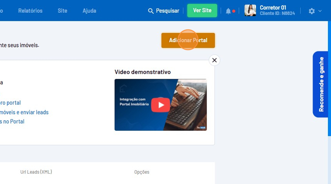Screen dimensions: 331x184
Task: Click the Ver Site button
Action: tap(202, 11)
